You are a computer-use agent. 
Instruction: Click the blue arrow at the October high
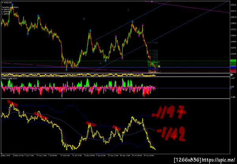pyautogui.click(x=132, y=22)
